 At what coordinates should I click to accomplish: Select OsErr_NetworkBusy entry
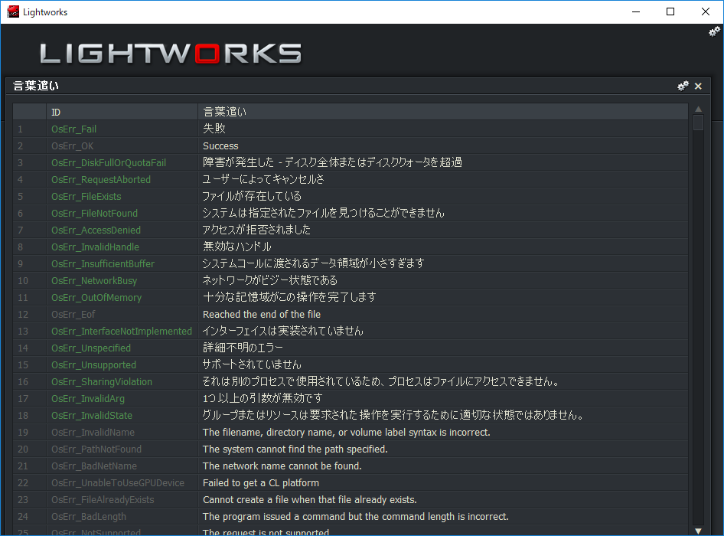pyautogui.click(x=122, y=281)
